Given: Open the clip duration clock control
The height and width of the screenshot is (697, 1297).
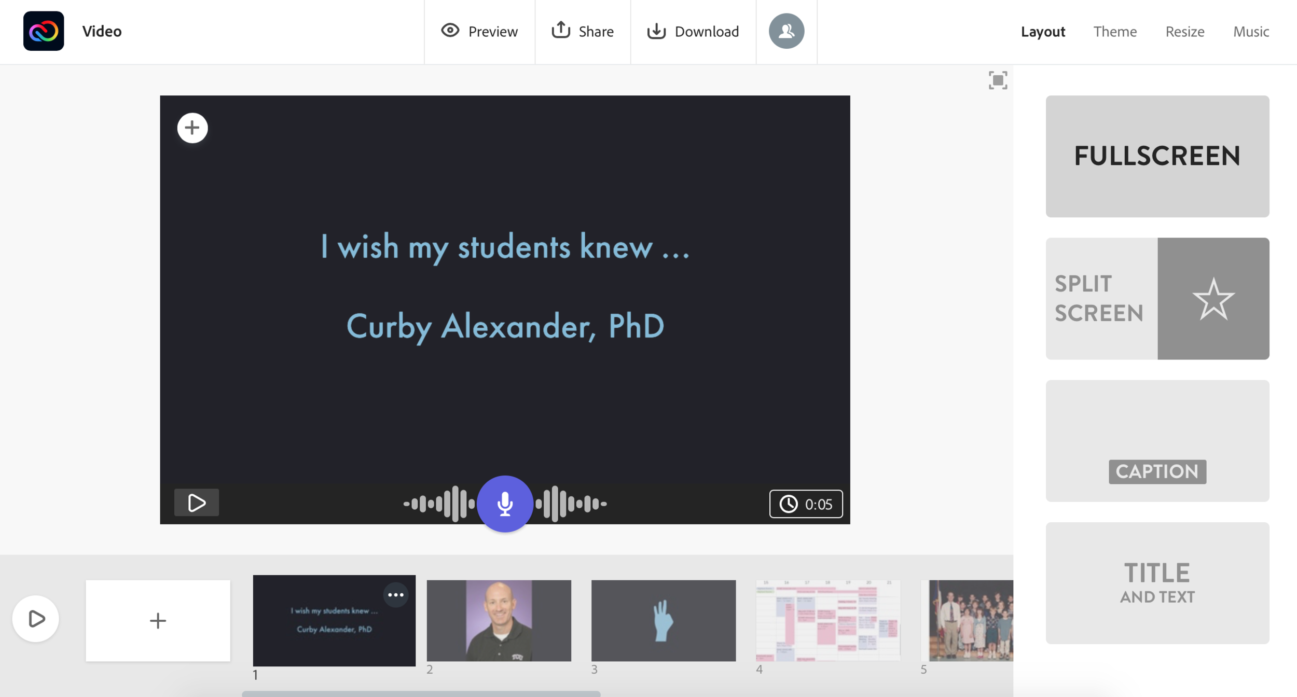Looking at the screenshot, I should pyautogui.click(x=806, y=503).
